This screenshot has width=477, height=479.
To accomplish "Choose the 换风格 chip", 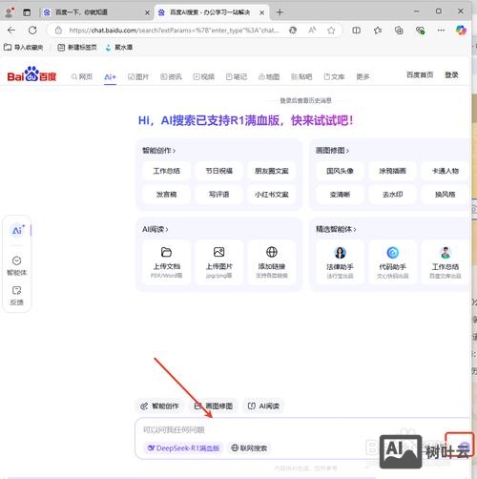I will [446, 195].
